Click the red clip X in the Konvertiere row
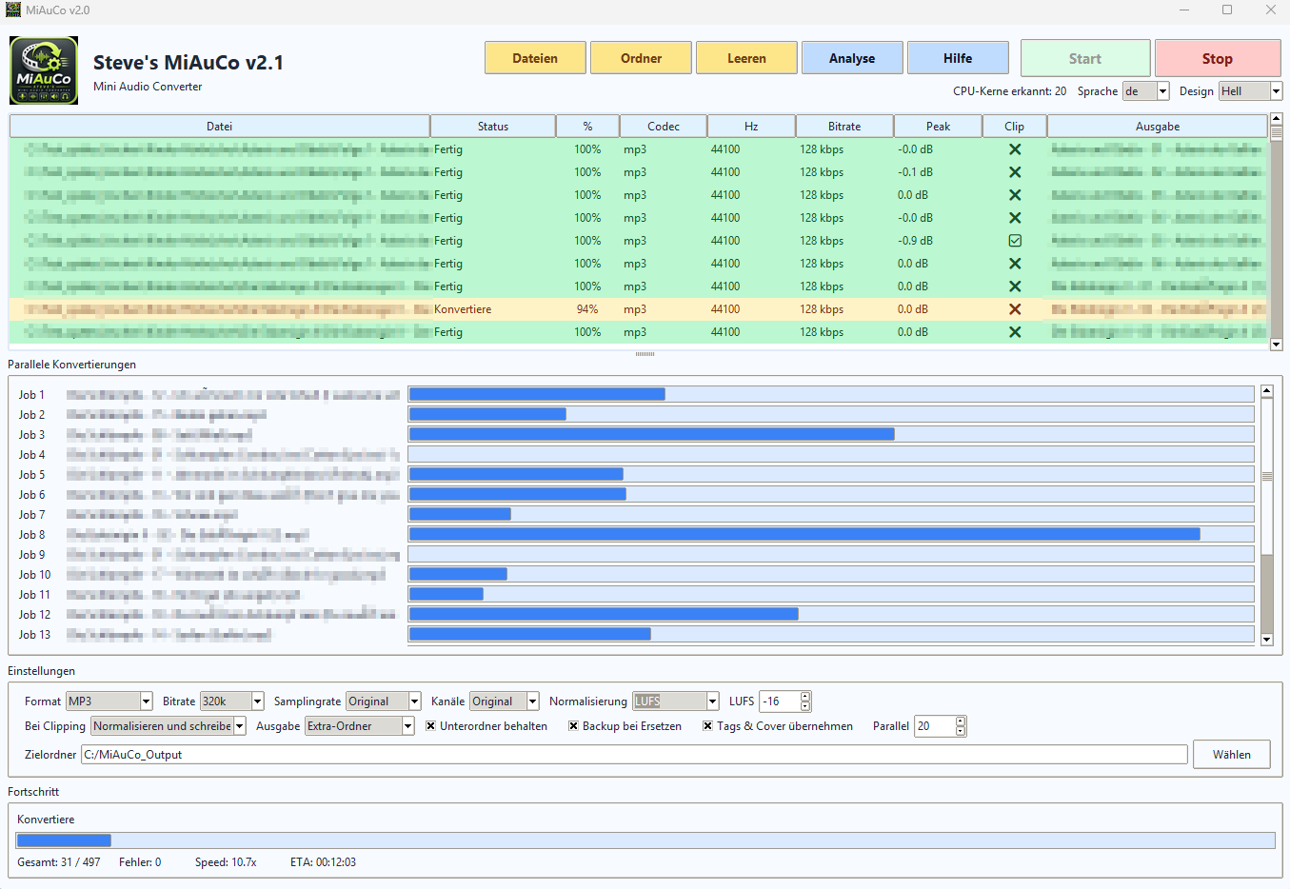The image size is (1290, 889). pyautogui.click(x=1015, y=309)
